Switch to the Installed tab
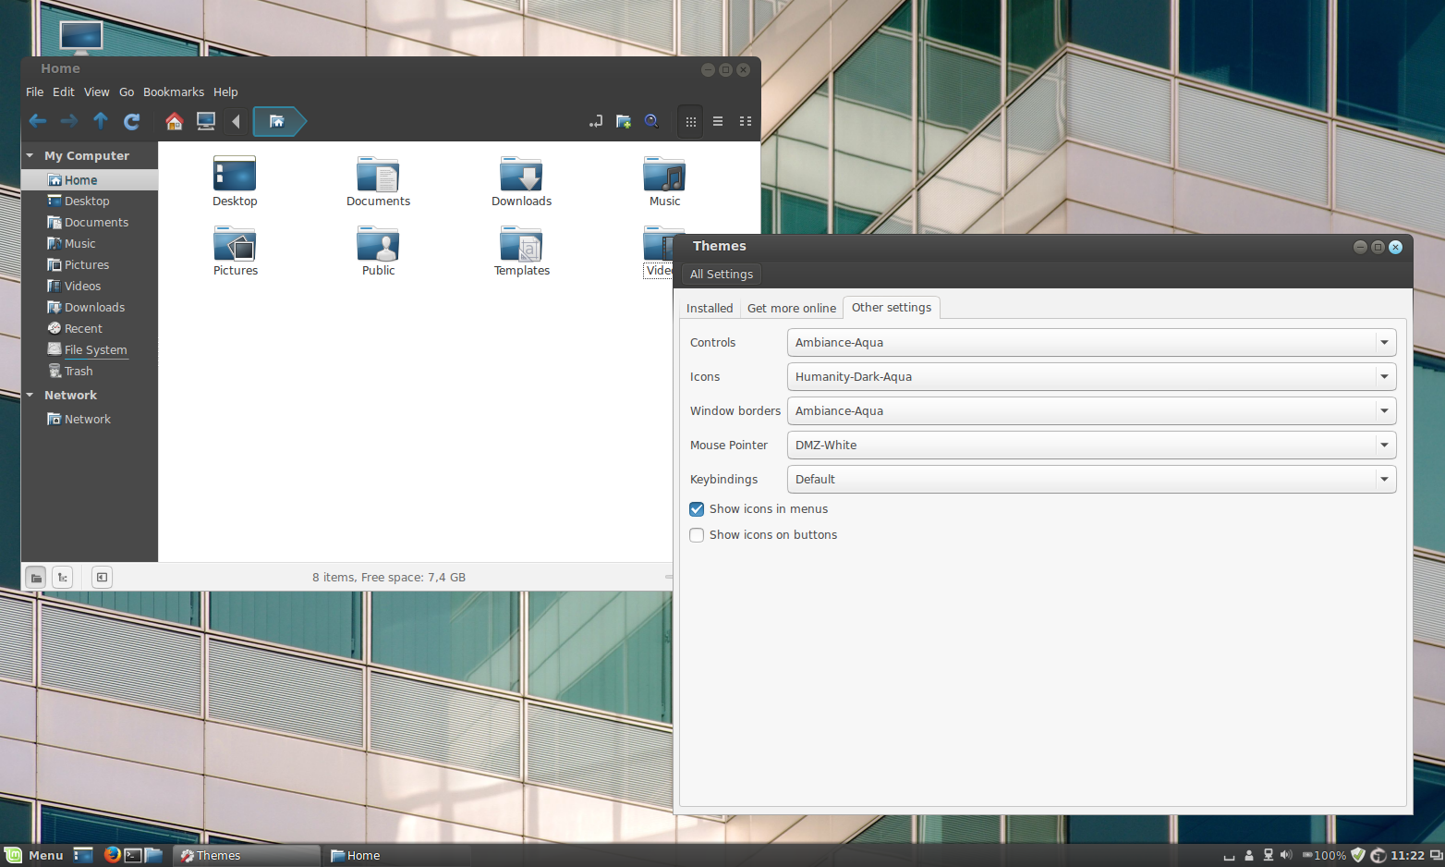 click(710, 308)
